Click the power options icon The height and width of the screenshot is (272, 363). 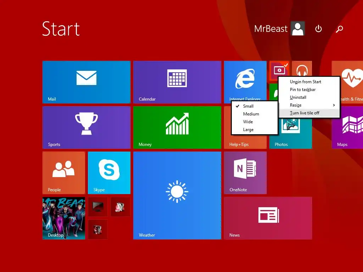[318, 29]
